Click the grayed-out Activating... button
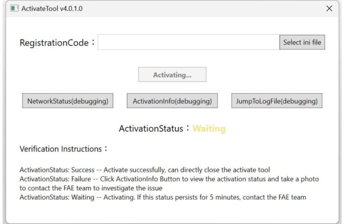Viewport: 344px width, 224px height. tap(172, 75)
